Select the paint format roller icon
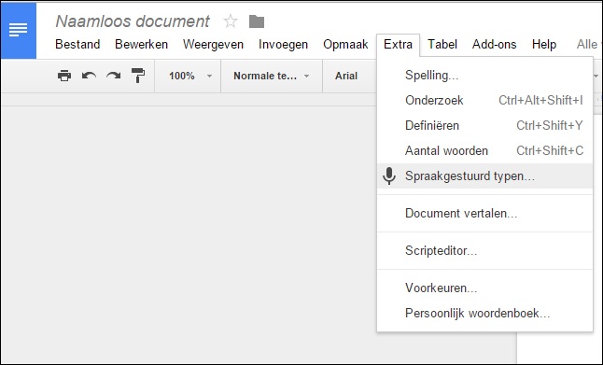 tap(138, 76)
